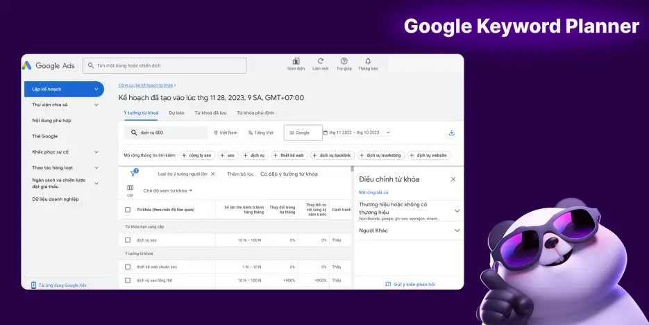The image size is (649, 325).
Task: Switch to the Ý tưởng từ khoá tab
Action: point(141,112)
